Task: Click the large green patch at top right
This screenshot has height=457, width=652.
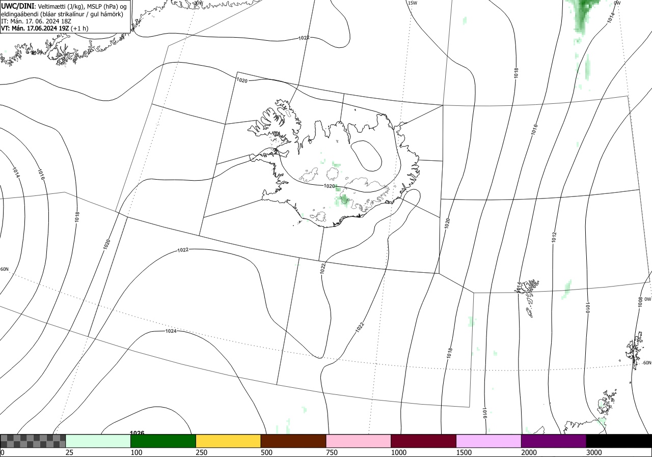Action: tap(582, 14)
